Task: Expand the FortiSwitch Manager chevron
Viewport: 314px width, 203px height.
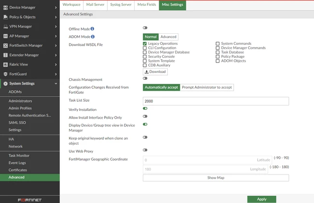Action: click(x=56, y=46)
